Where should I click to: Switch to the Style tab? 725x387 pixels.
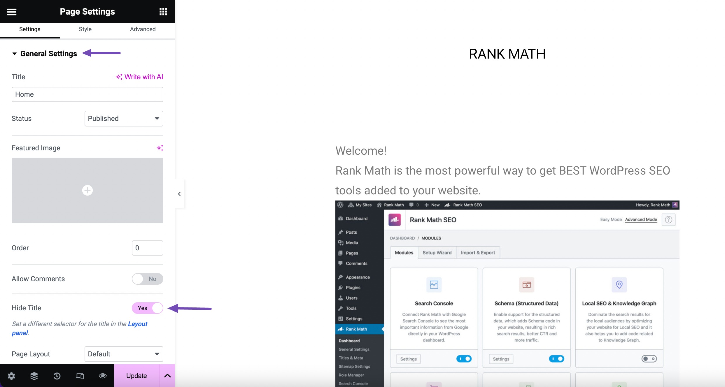click(85, 29)
